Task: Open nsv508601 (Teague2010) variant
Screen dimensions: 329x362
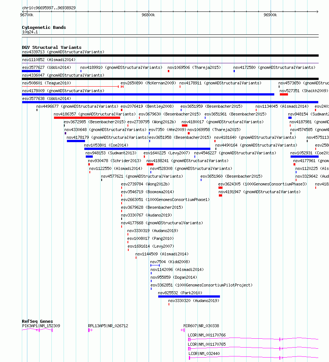Action: pyautogui.click(x=47, y=83)
